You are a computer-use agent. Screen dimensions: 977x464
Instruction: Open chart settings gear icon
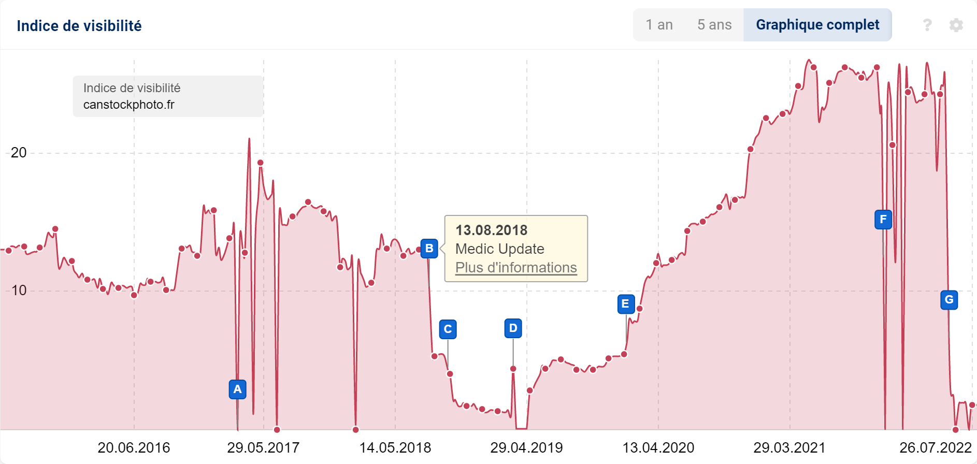click(x=956, y=25)
